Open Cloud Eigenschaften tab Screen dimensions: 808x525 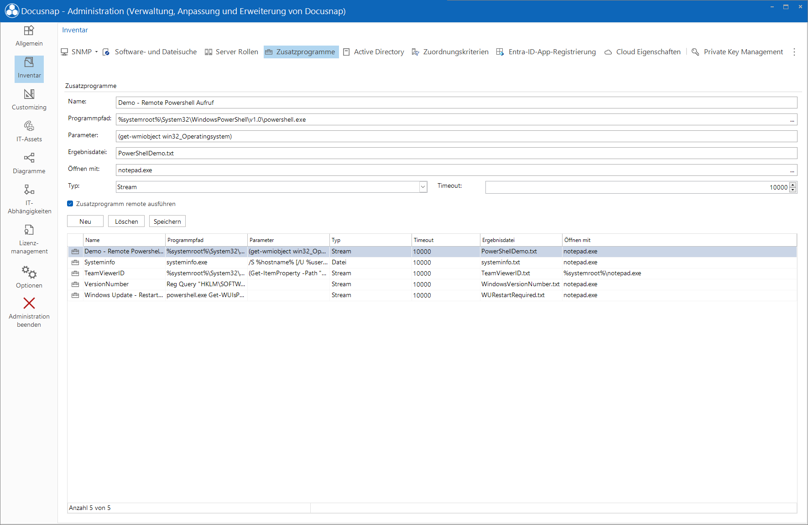coord(642,52)
